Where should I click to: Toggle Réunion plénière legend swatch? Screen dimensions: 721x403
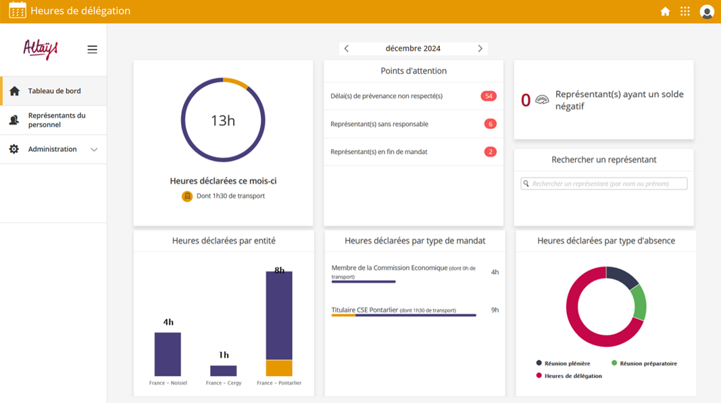[539, 363]
